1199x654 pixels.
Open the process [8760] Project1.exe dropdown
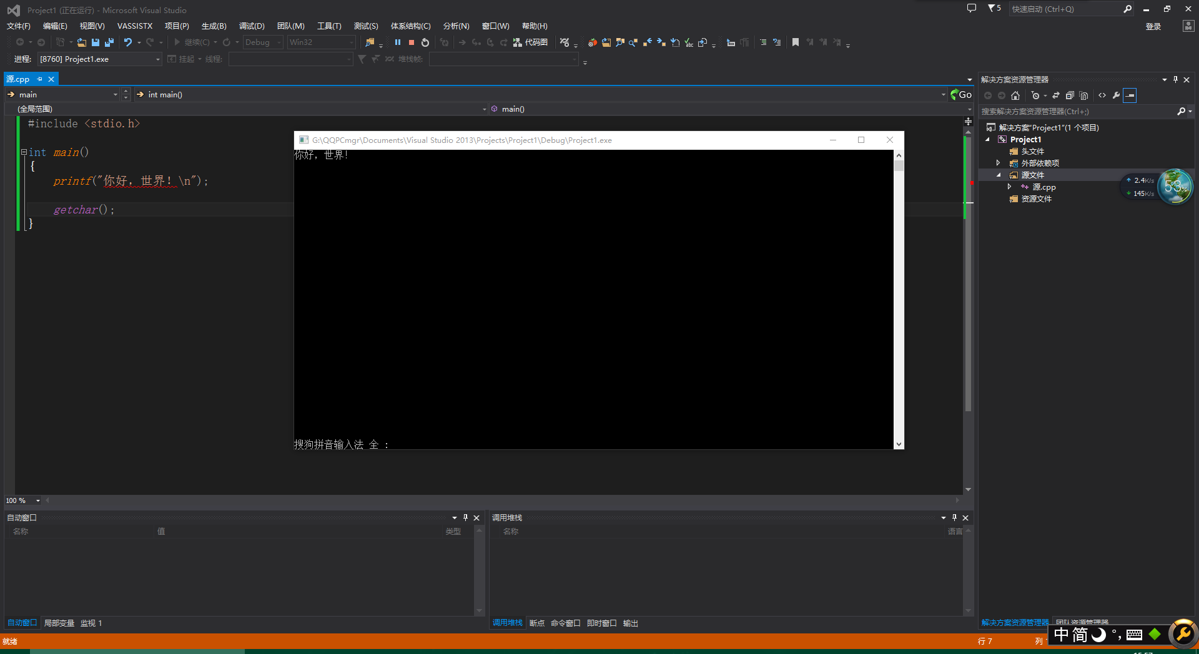[99, 59]
